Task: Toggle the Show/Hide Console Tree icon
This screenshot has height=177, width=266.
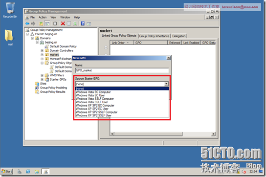Action: pos(47,23)
